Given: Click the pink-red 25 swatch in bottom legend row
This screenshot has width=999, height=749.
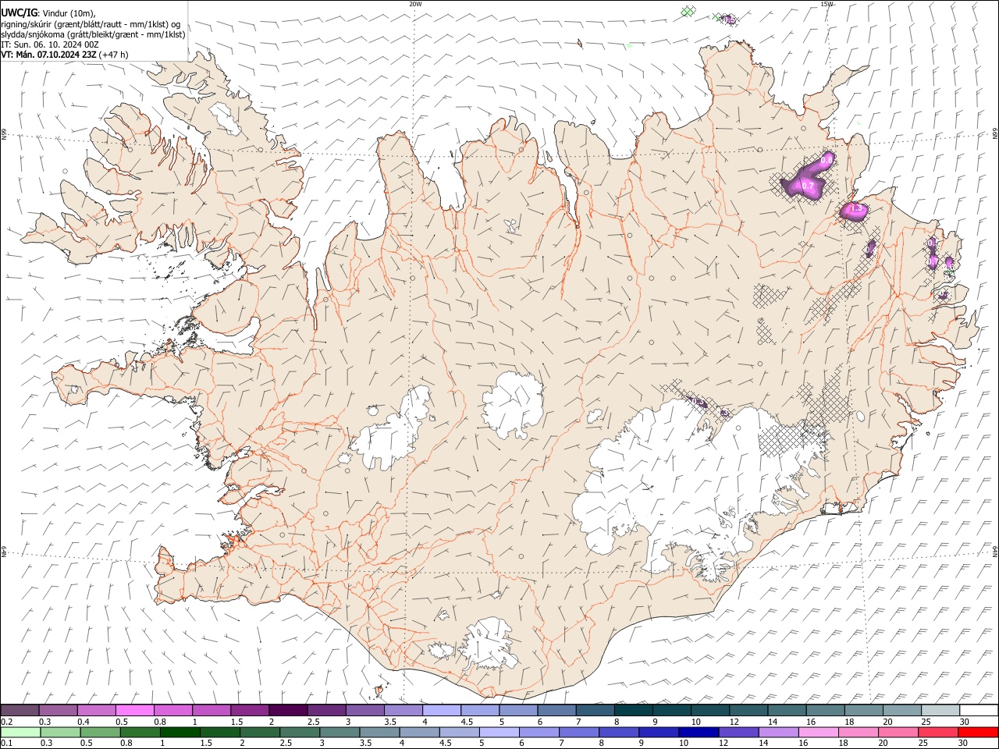Looking at the screenshot, I should (x=939, y=732).
